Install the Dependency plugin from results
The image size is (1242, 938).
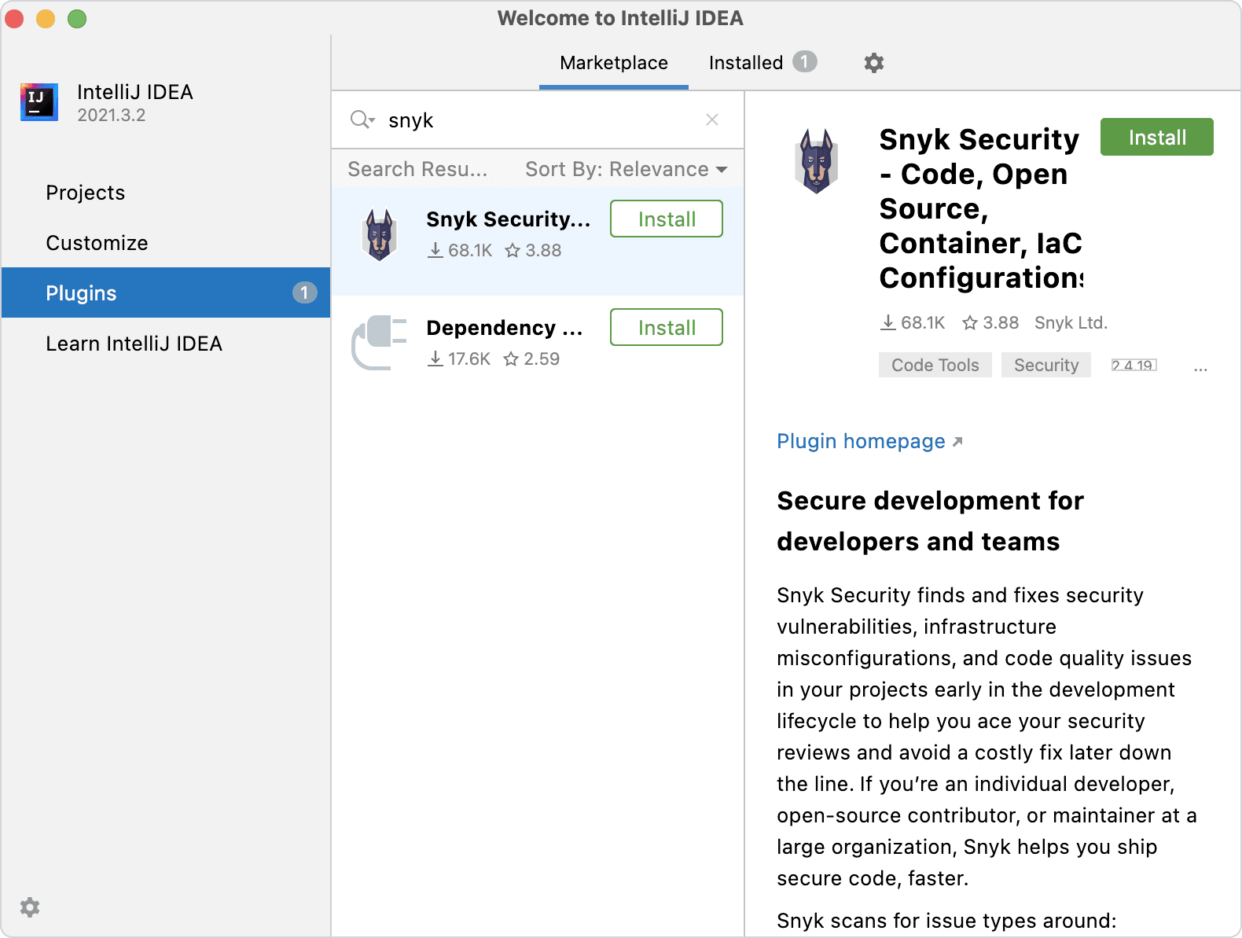click(x=667, y=327)
